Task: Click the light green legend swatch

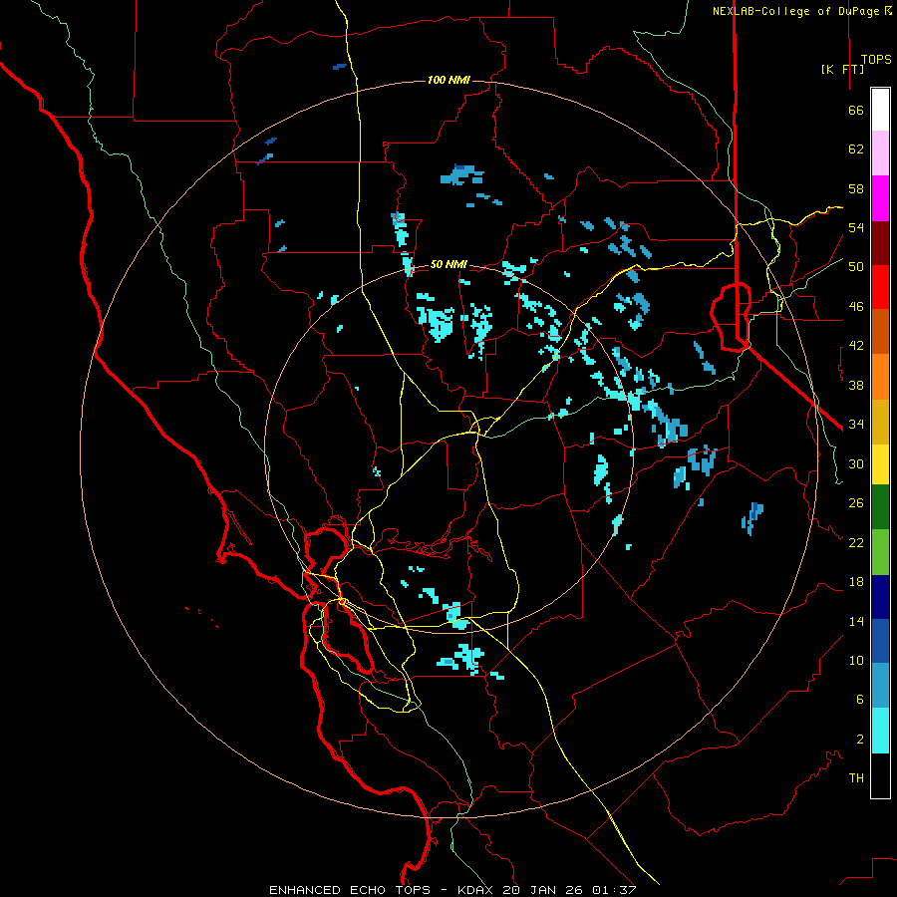Action: pos(880,552)
